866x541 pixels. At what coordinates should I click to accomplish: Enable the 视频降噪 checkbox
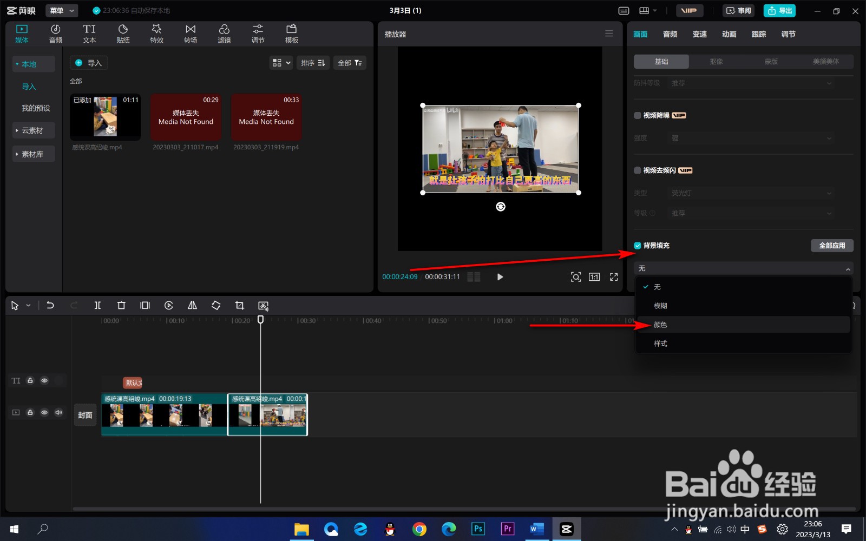(638, 115)
